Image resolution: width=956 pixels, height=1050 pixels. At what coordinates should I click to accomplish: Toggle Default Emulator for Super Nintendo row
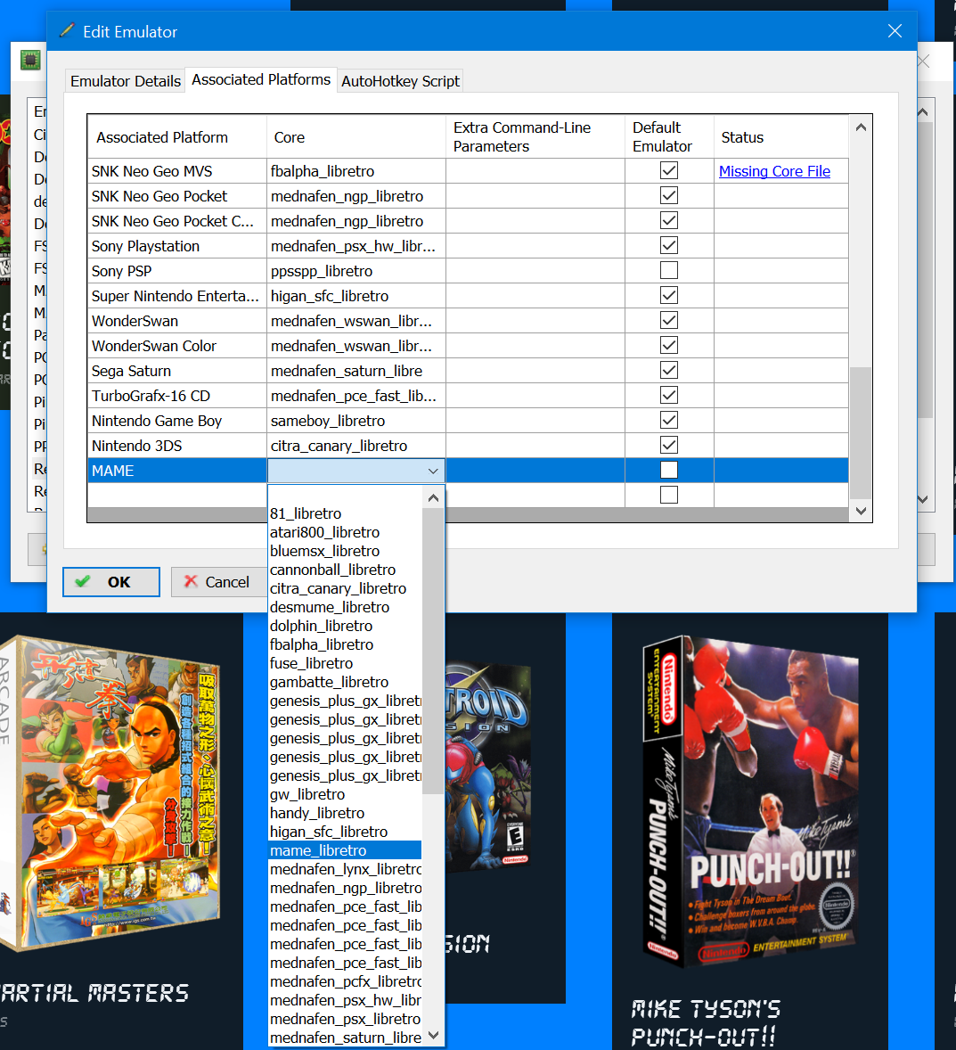point(669,295)
